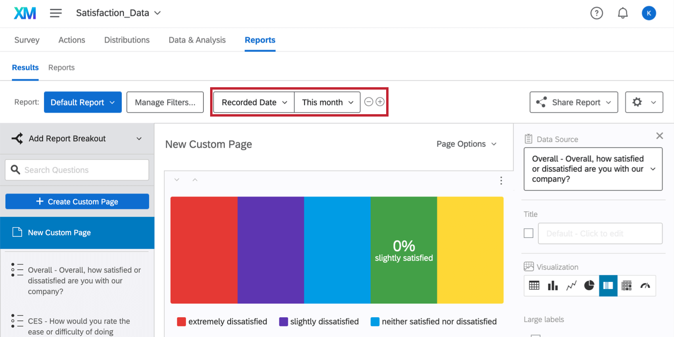The height and width of the screenshot is (337, 674).
Task: Choose the bar chart visualization icon
Action: click(x=553, y=285)
